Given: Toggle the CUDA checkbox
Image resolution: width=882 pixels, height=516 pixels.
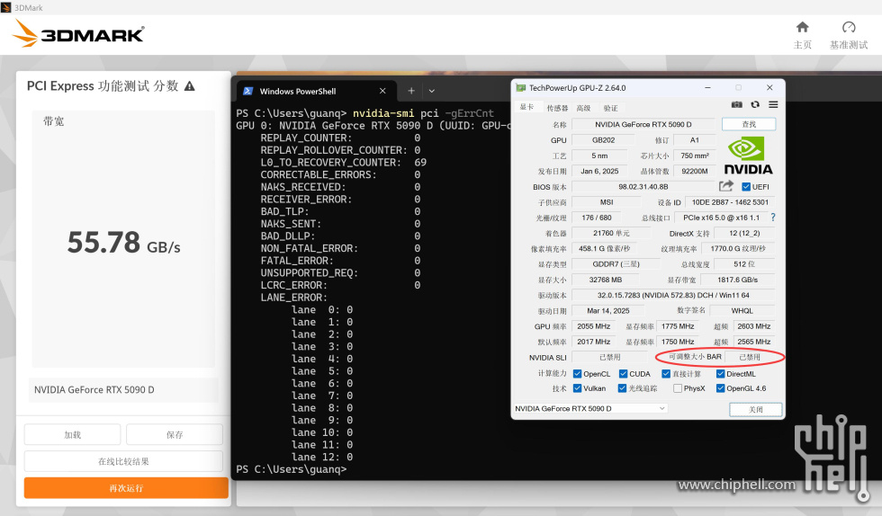Looking at the screenshot, I should point(623,374).
